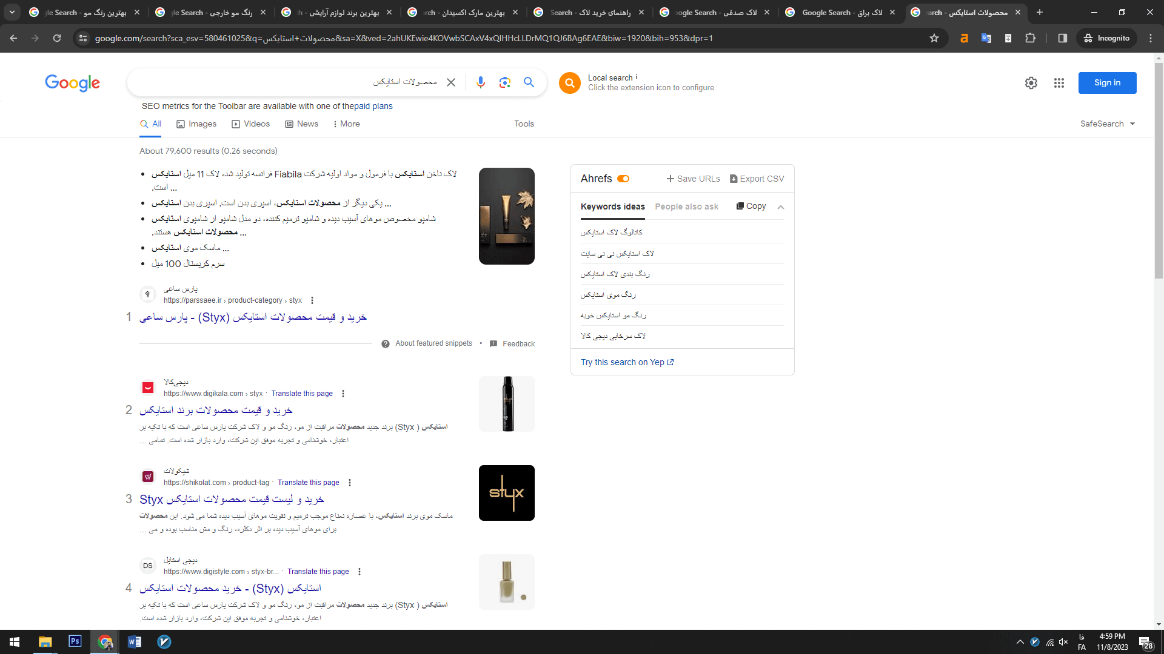Open the Ahrefs extension icon in toolbar
The height and width of the screenshot is (654, 1164).
coord(964,38)
